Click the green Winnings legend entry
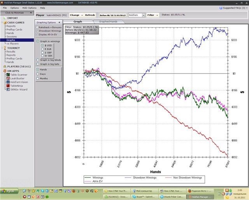Viewport: 249px width, 200px height. [94, 177]
